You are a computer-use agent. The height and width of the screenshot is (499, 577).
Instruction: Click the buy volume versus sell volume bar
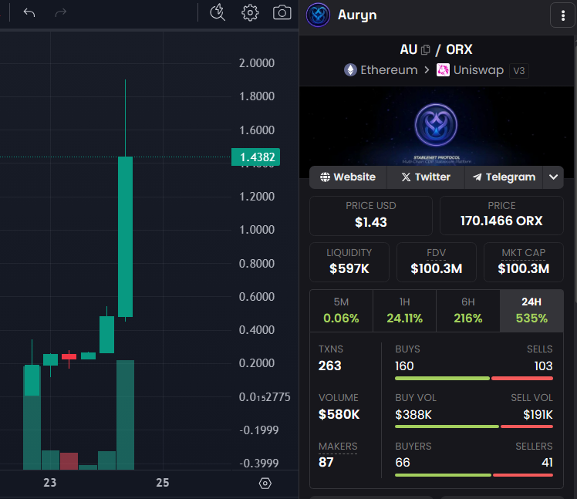pyautogui.click(x=474, y=427)
